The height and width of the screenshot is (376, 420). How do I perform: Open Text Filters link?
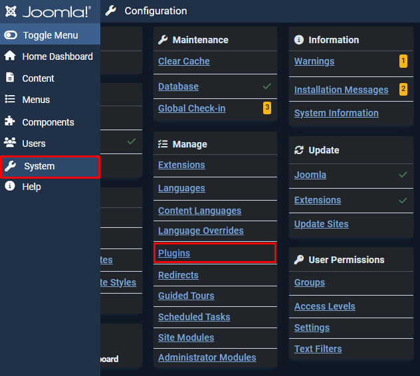click(x=318, y=349)
